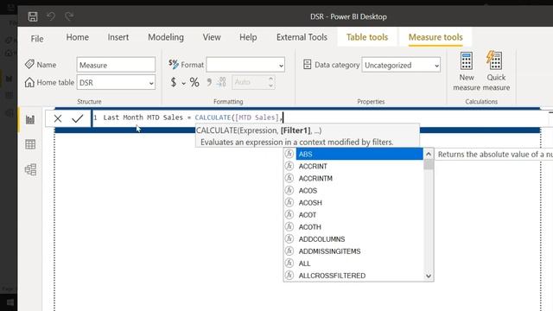Click the Home table house icon
This screenshot has width=553, height=311.
[x=29, y=82]
